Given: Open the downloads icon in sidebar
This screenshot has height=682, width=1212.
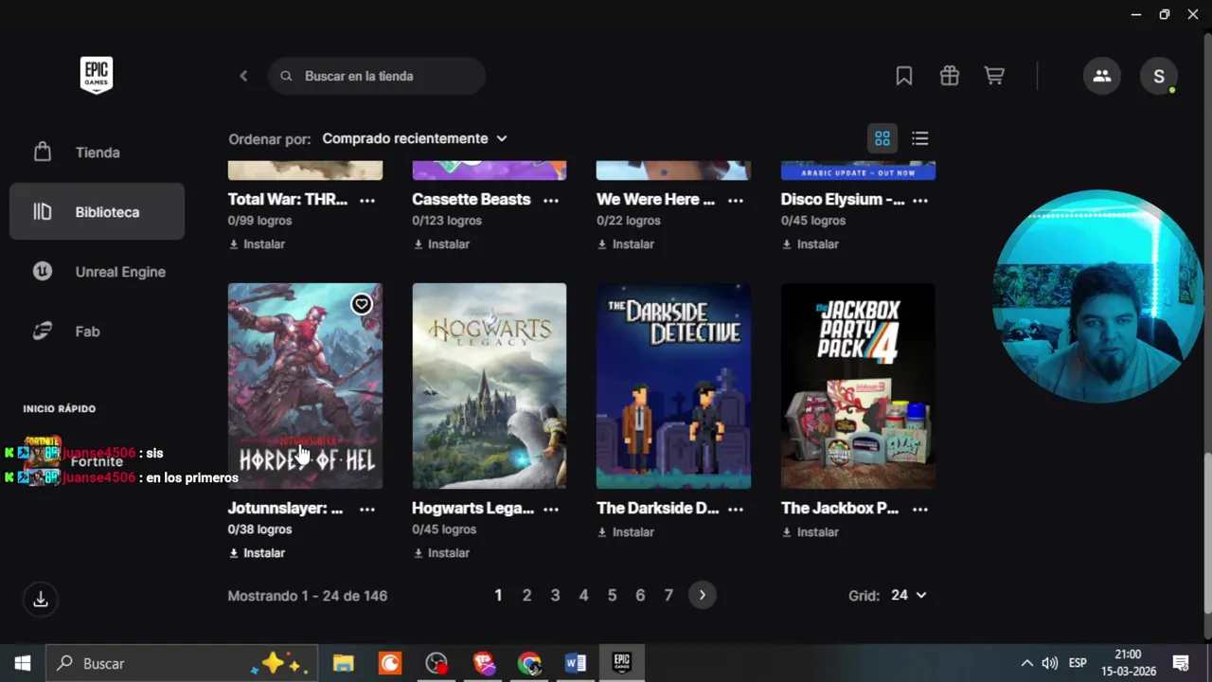Looking at the screenshot, I should click(x=41, y=600).
